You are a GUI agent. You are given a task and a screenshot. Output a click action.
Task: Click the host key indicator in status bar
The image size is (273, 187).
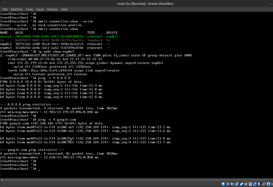tap(271, 184)
